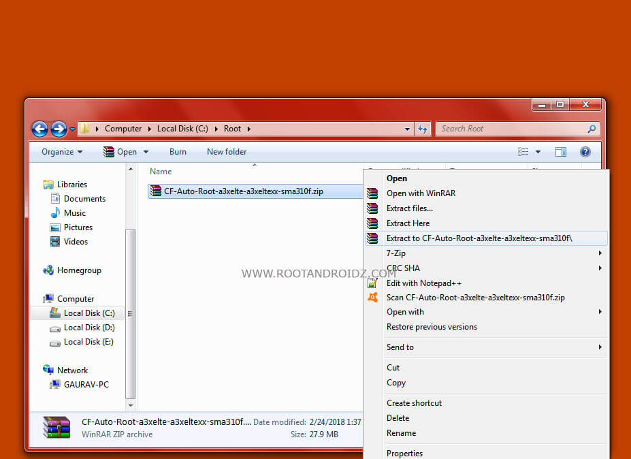Sort by the Name column header

[161, 172]
